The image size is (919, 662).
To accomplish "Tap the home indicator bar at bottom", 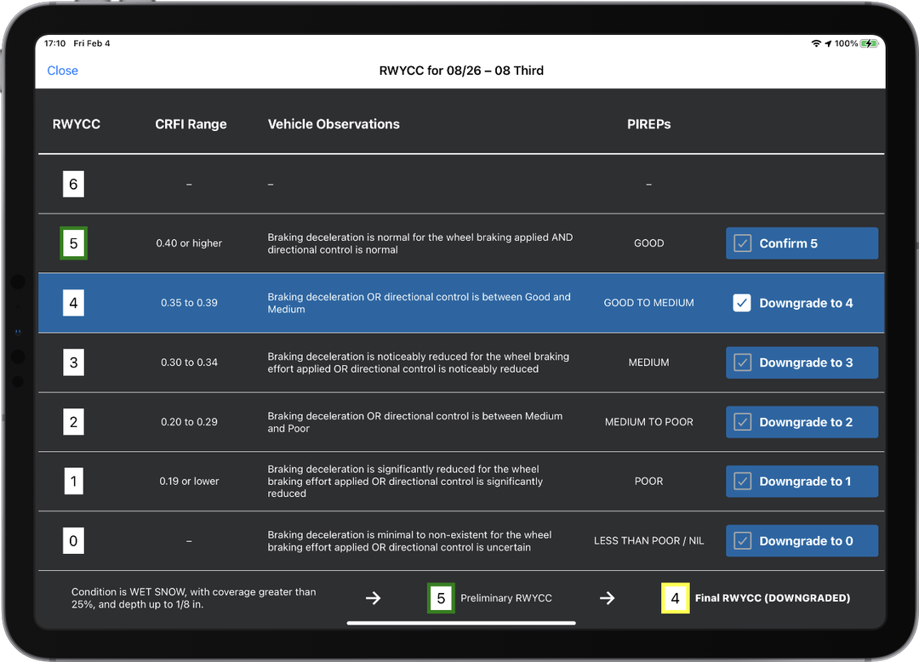I will 461,623.
